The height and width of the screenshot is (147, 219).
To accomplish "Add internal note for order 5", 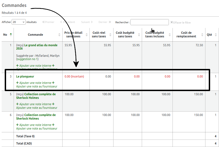I will pos(34,104).
